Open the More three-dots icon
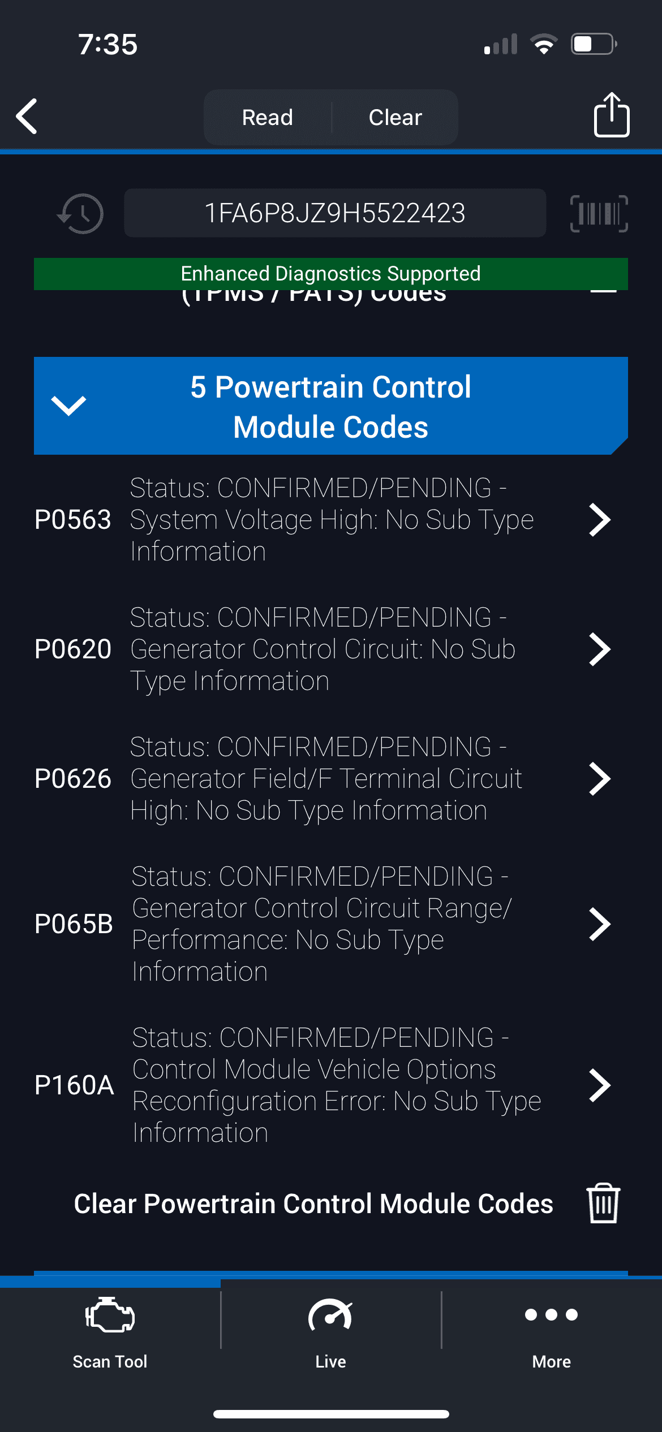The width and height of the screenshot is (662, 1432). tap(551, 1314)
